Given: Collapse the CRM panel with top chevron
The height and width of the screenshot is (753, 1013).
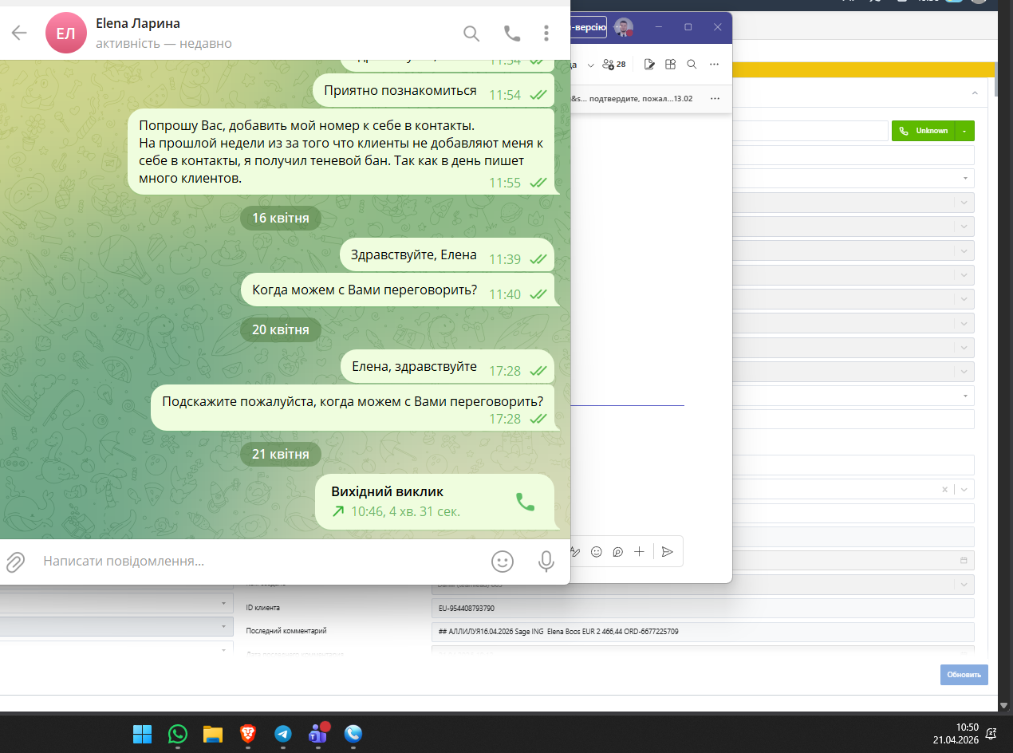Looking at the screenshot, I should [x=975, y=93].
